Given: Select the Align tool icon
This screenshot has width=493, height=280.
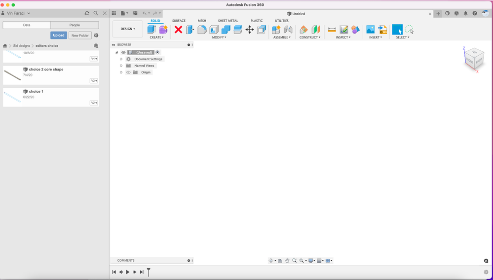Looking at the screenshot, I should pos(262,30).
